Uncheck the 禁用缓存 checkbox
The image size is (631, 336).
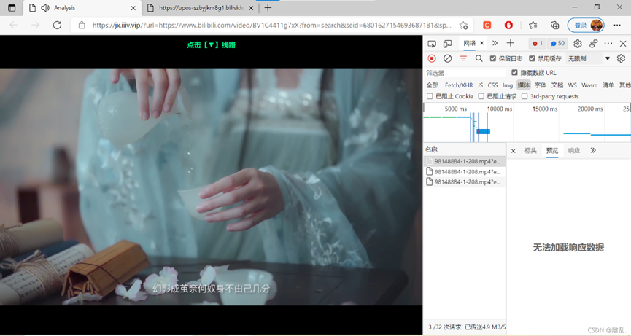tap(532, 58)
